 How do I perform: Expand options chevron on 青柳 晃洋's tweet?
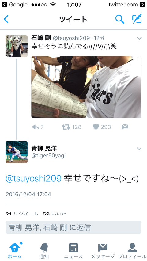[x=139, y=149]
